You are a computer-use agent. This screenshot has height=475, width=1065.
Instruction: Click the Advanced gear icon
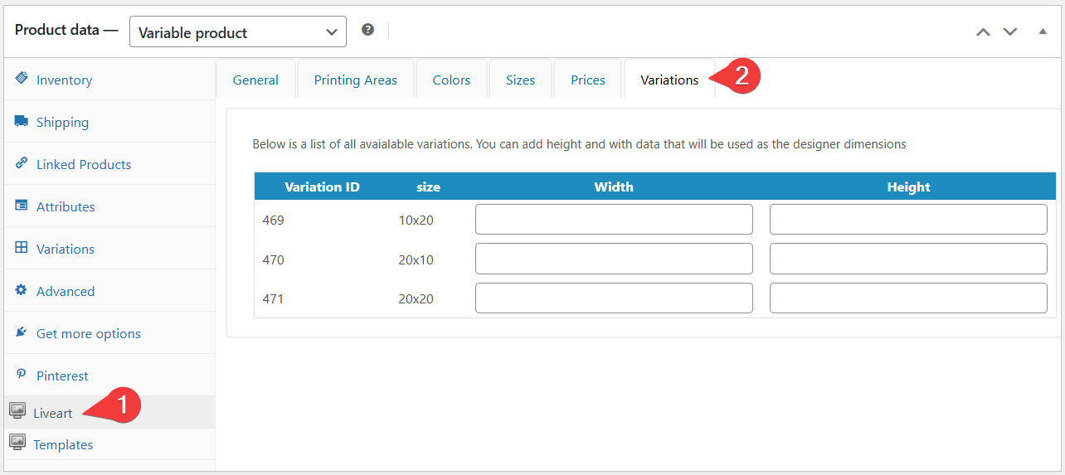(22, 290)
